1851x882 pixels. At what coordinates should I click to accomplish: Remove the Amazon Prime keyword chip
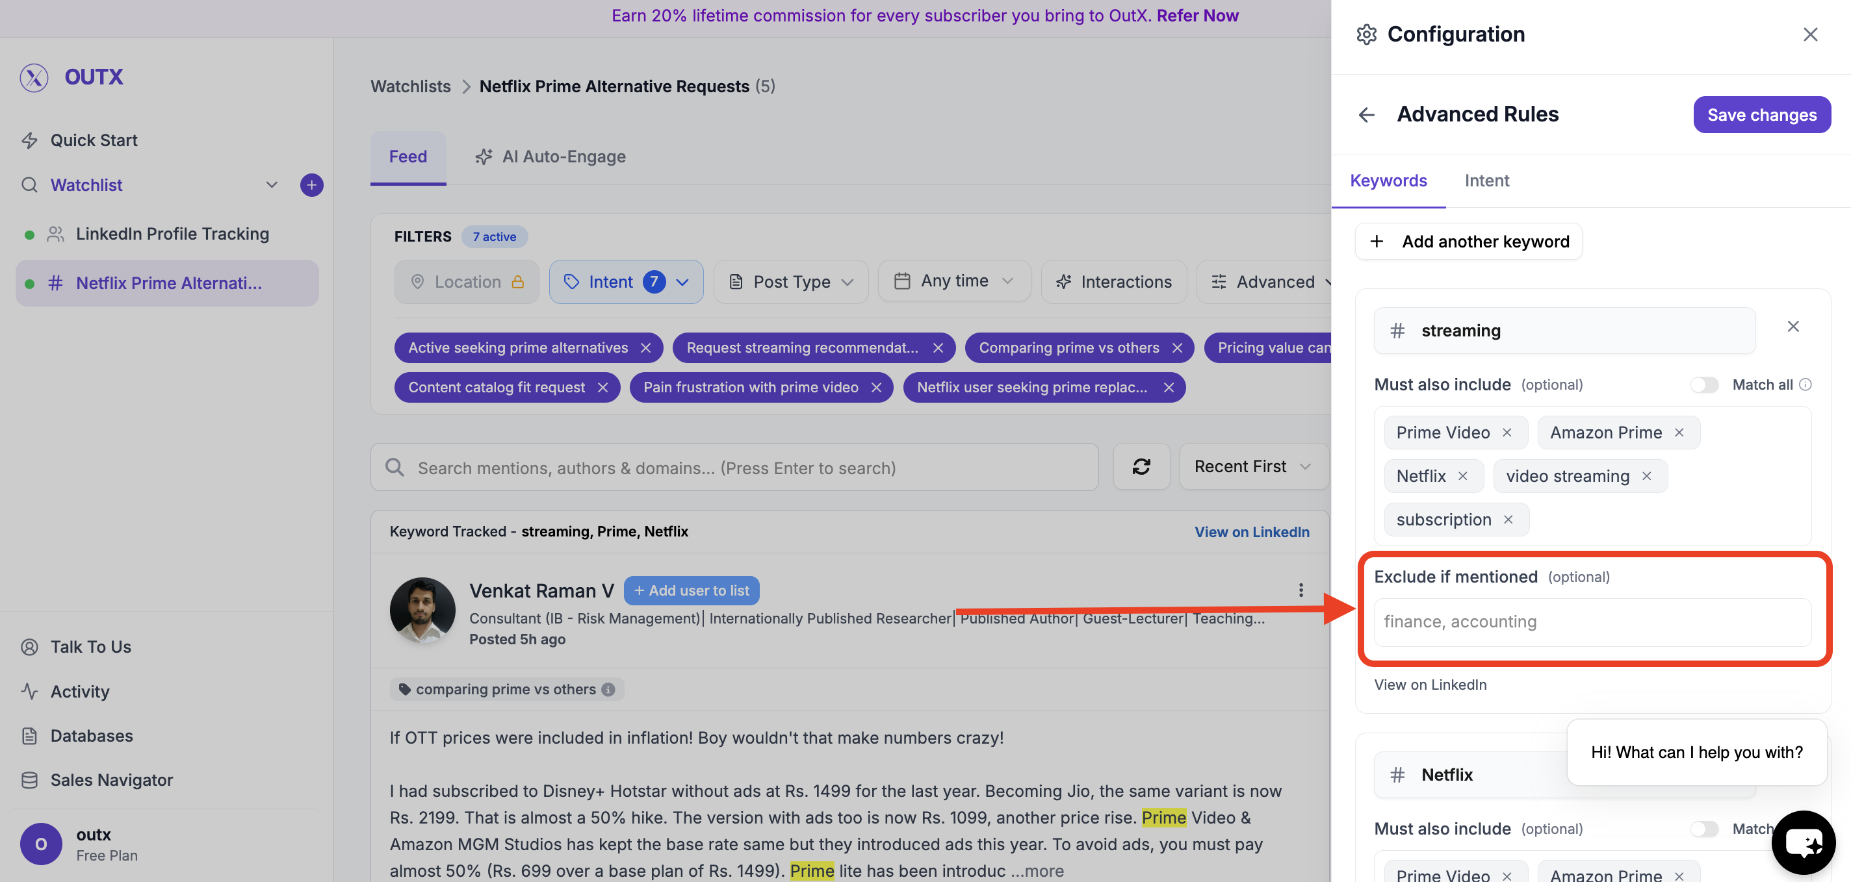(1679, 433)
